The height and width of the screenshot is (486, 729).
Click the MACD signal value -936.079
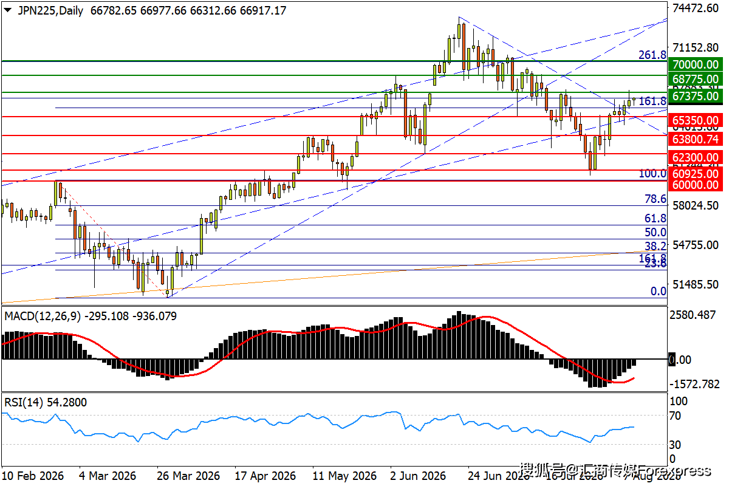(154, 316)
